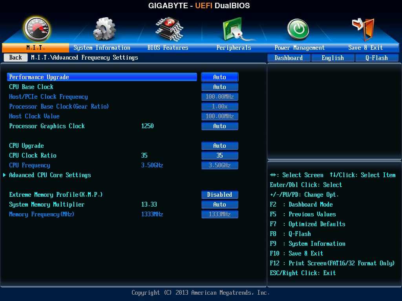Select the System Information gears icon
The width and height of the screenshot is (402, 301).
click(104, 29)
